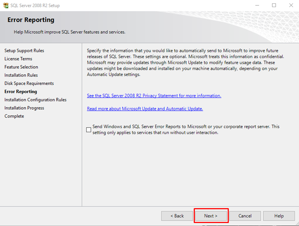Select Disk Space Requirements step in sidebar

pos(29,84)
